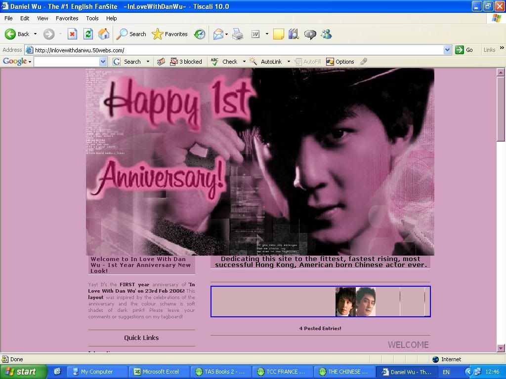Open the Search pane from the toolbar
Viewport: 506px width, 379px height.
pos(131,34)
